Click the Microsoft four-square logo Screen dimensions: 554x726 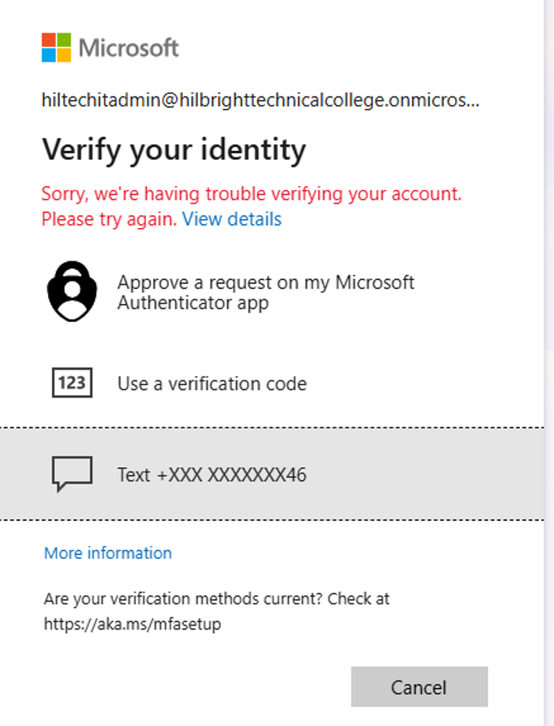56,47
